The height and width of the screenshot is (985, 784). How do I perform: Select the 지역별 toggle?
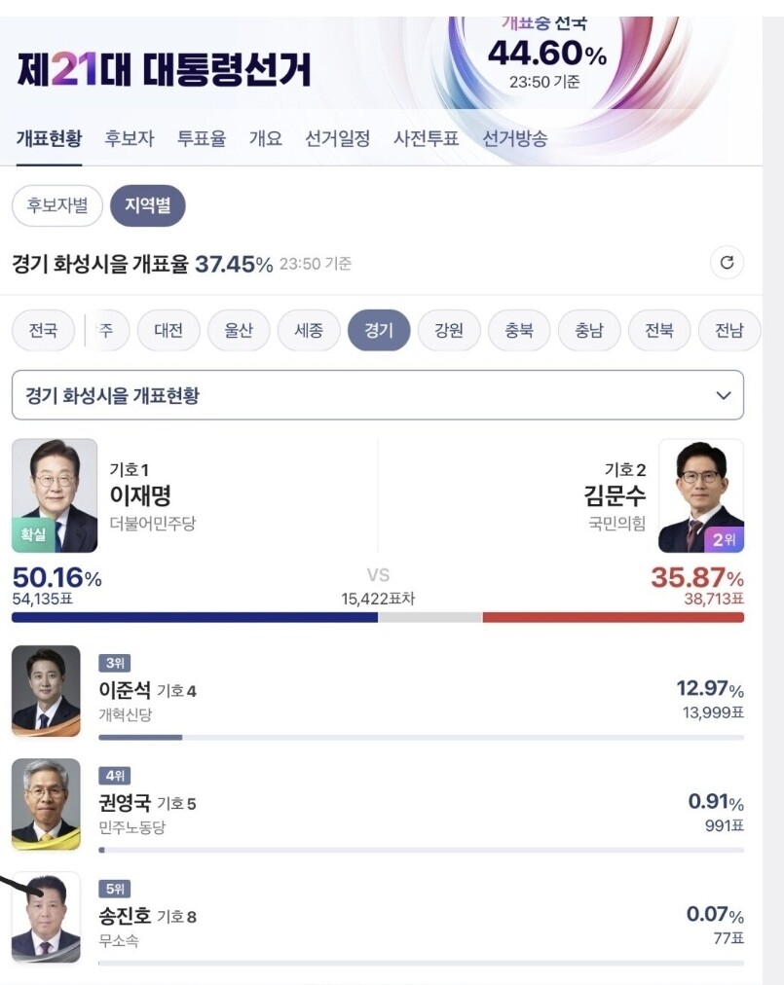click(147, 205)
